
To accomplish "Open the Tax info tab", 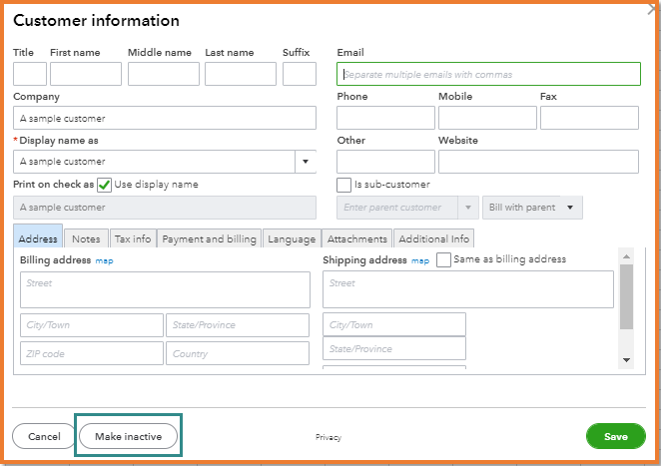I will (132, 238).
